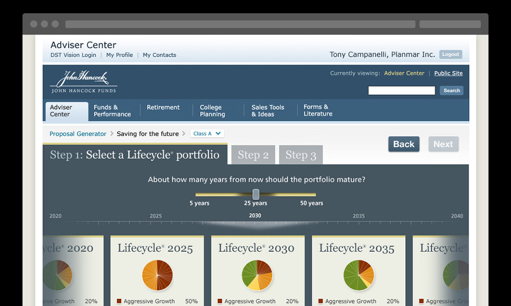This screenshot has height=306, width=511.
Task: Switch to the Public Site view
Action: click(448, 73)
